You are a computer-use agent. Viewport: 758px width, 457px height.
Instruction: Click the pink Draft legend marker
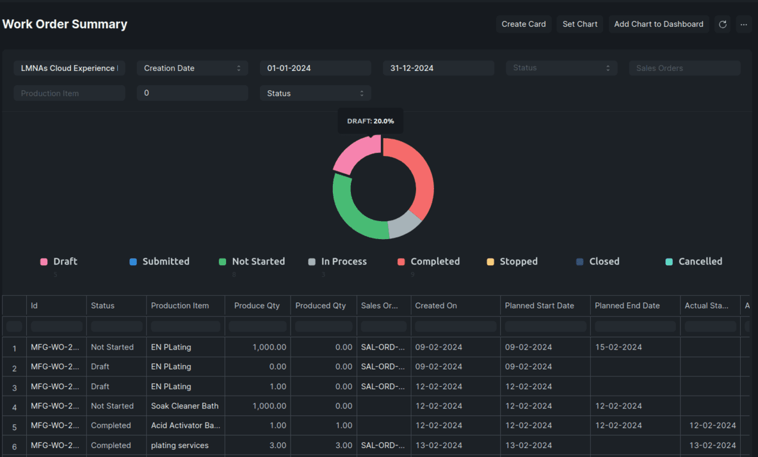coord(44,261)
